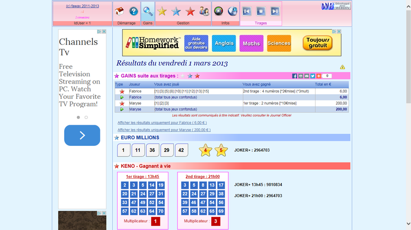This screenshot has width=411, height=230.
Task: Close the Homework Simplified banner ad
Action: pos(339,31)
